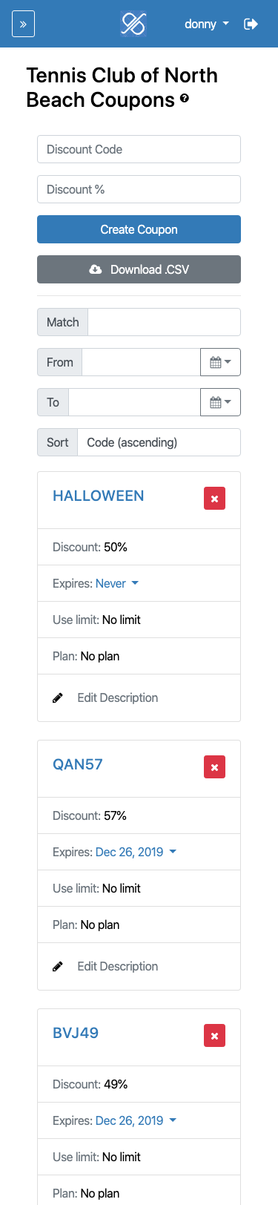This screenshot has height=1205, width=278.
Task: Click the pencil icon for QAN57 description
Action: click(58, 967)
